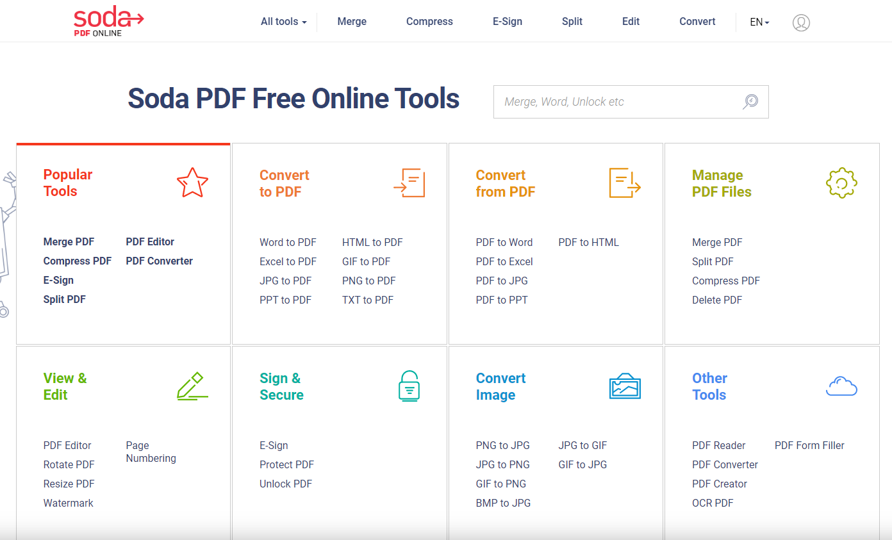Image resolution: width=892 pixels, height=540 pixels.
Task: Click the Convert to PDF document icon
Action: coord(409,182)
